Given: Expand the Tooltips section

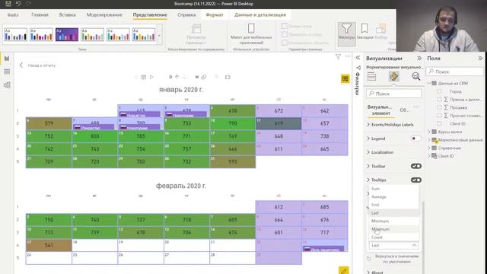Looking at the screenshot, I should point(368,180).
